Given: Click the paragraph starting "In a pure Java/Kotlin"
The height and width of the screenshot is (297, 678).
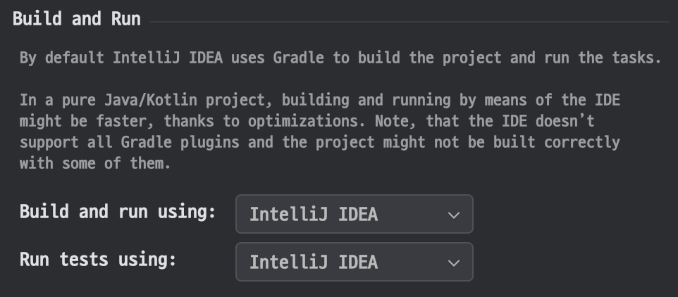Looking at the screenshot, I should tap(319, 131).
